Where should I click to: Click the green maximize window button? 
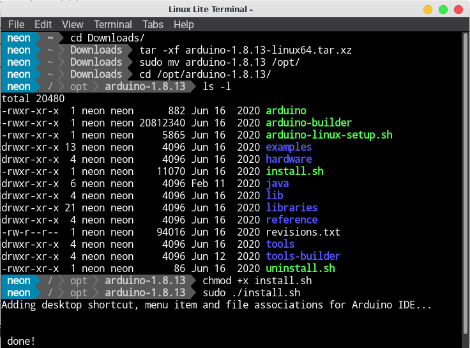click(443, 10)
